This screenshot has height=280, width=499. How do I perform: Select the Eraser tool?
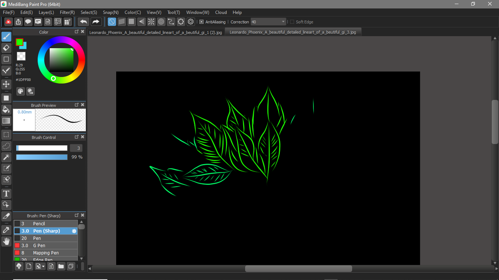coord(6,48)
